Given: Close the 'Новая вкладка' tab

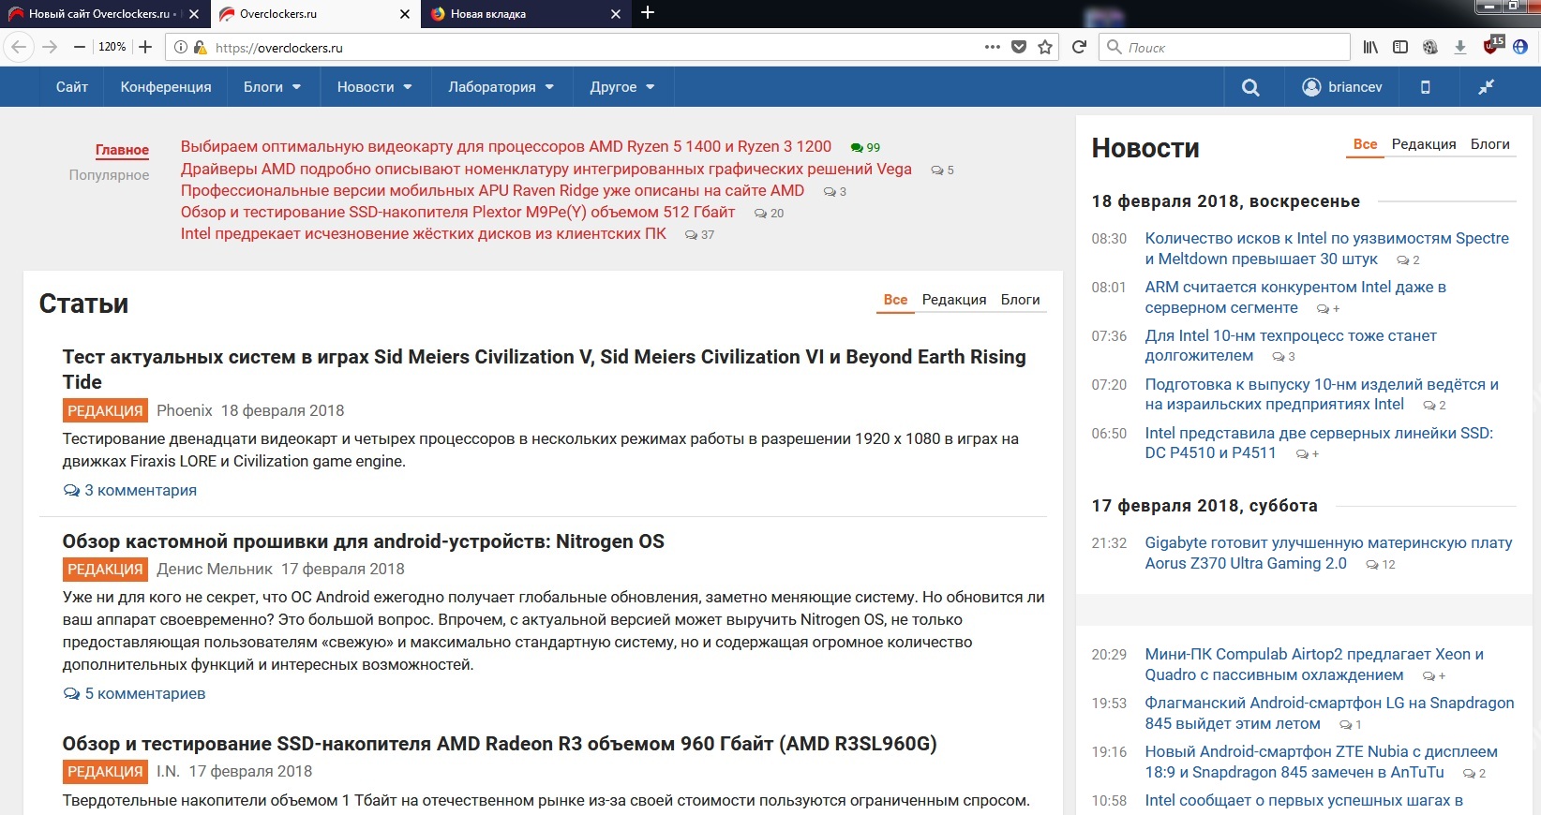Looking at the screenshot, I should 616,14.
